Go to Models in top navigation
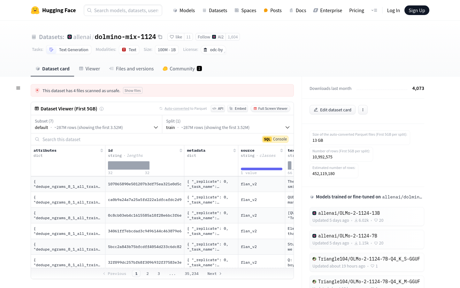 (x=184, y=10)
